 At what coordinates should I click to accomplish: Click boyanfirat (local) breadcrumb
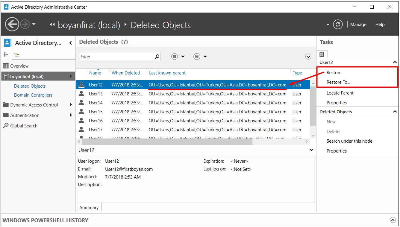(x=89, y=25)
